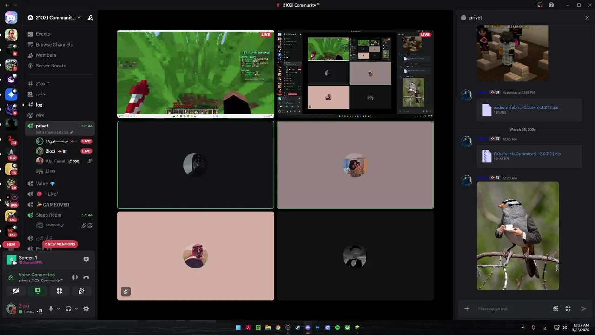
Task: Deafen with the headphones icon
Action: [68, 309]
